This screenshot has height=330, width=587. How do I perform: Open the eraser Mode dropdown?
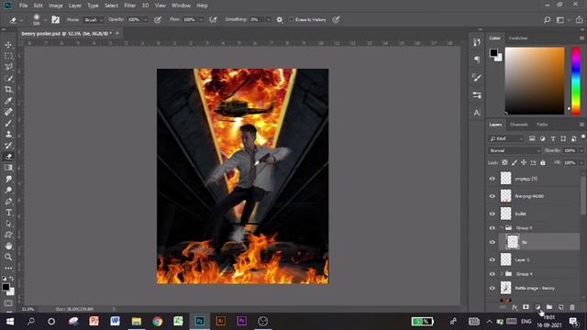[x=94, y=20]
